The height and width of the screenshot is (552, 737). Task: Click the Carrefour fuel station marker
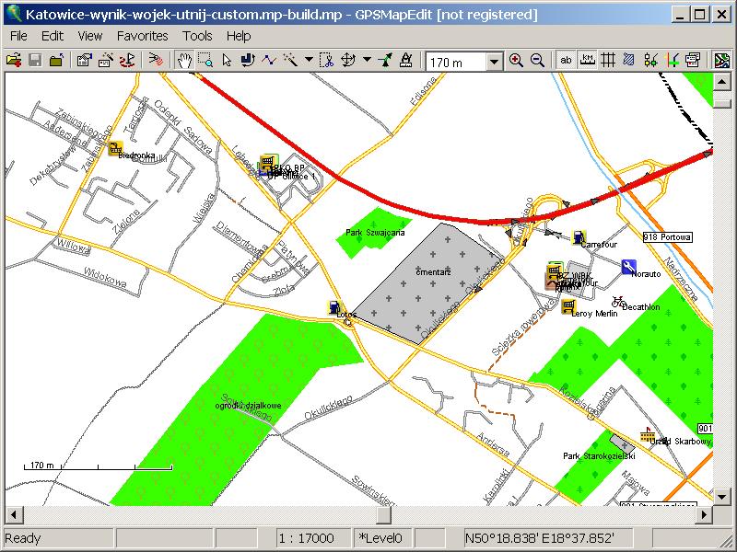click(x=579, y=237)
